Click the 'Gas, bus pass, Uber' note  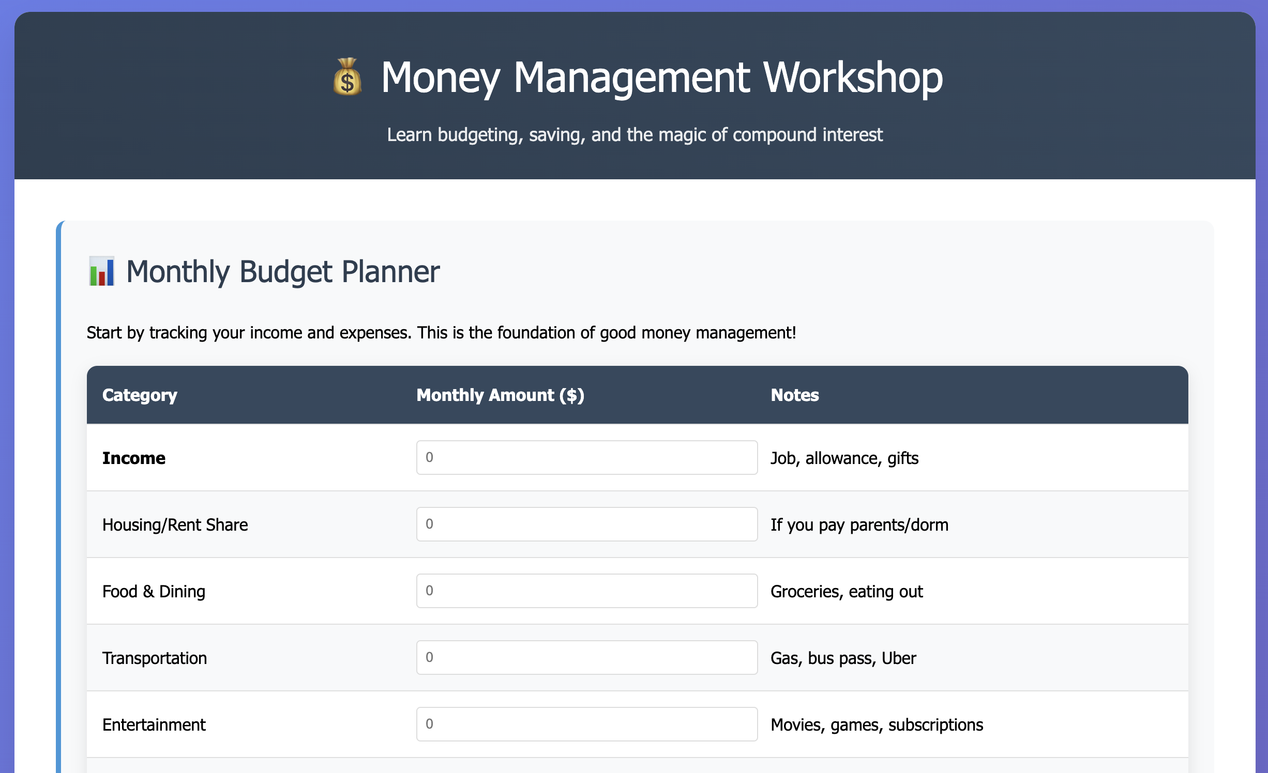[x=843, y=658]
